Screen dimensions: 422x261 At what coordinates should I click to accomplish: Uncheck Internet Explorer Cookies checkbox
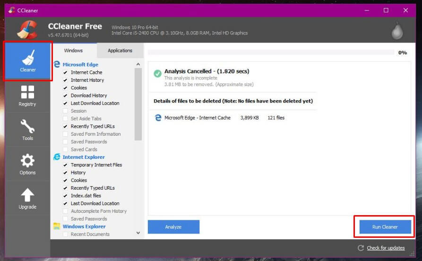[x=65, y=180]
